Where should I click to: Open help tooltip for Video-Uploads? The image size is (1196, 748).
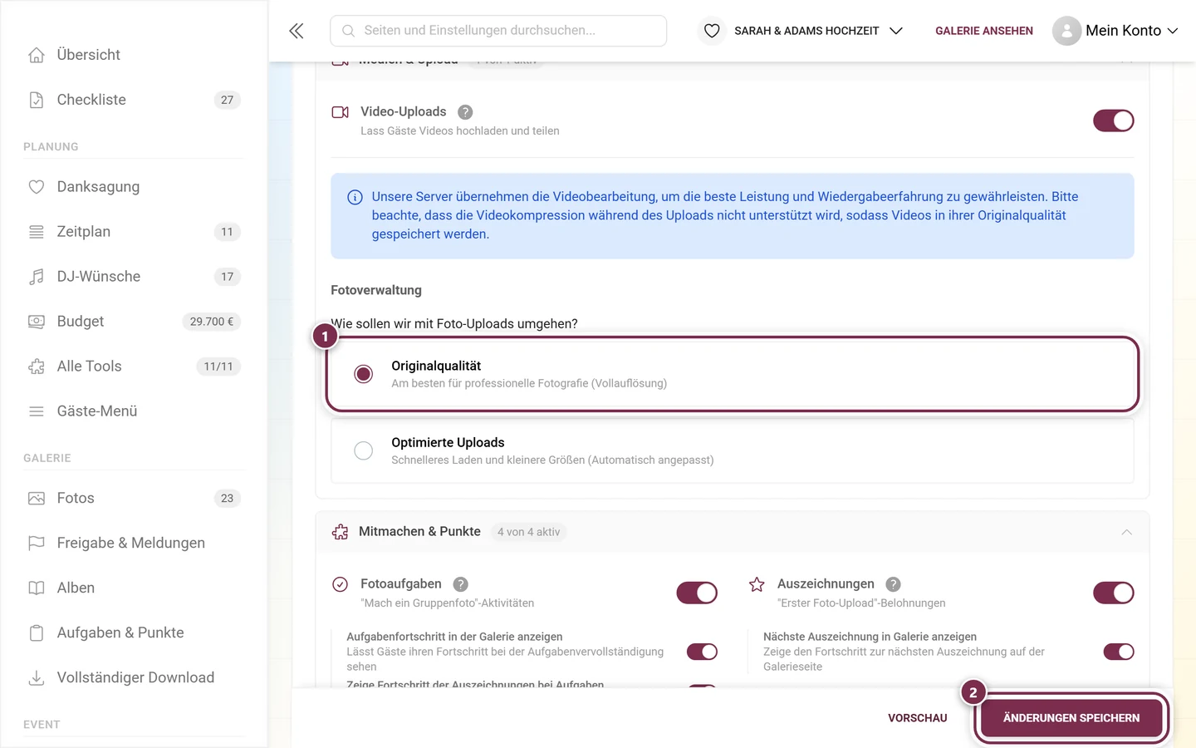tap(465, 112)
